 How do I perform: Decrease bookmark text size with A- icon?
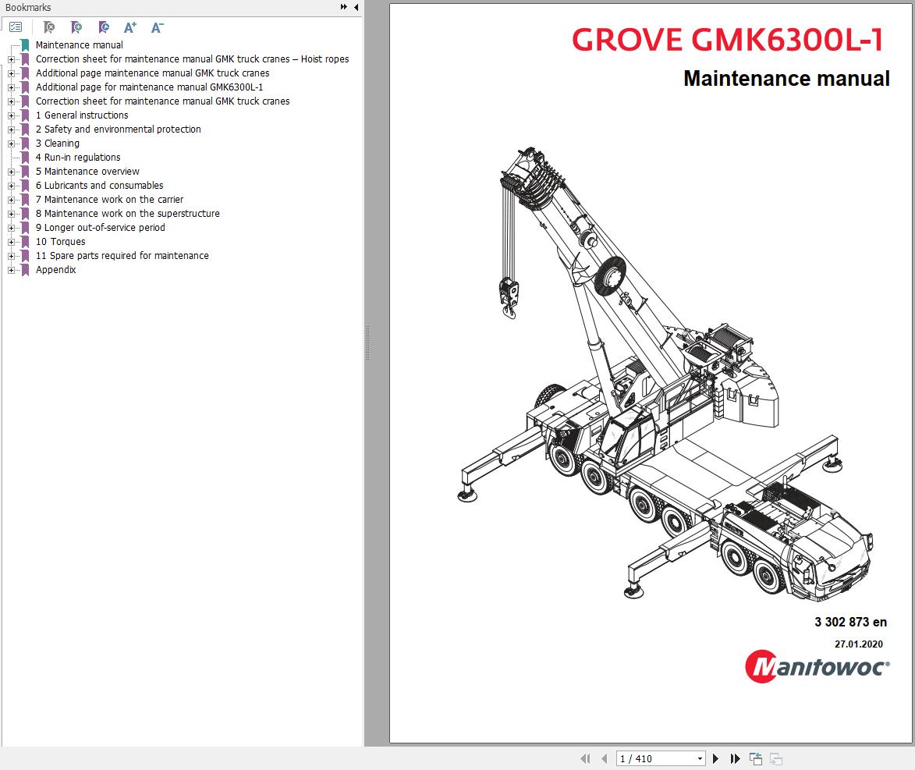pos(156,27)
